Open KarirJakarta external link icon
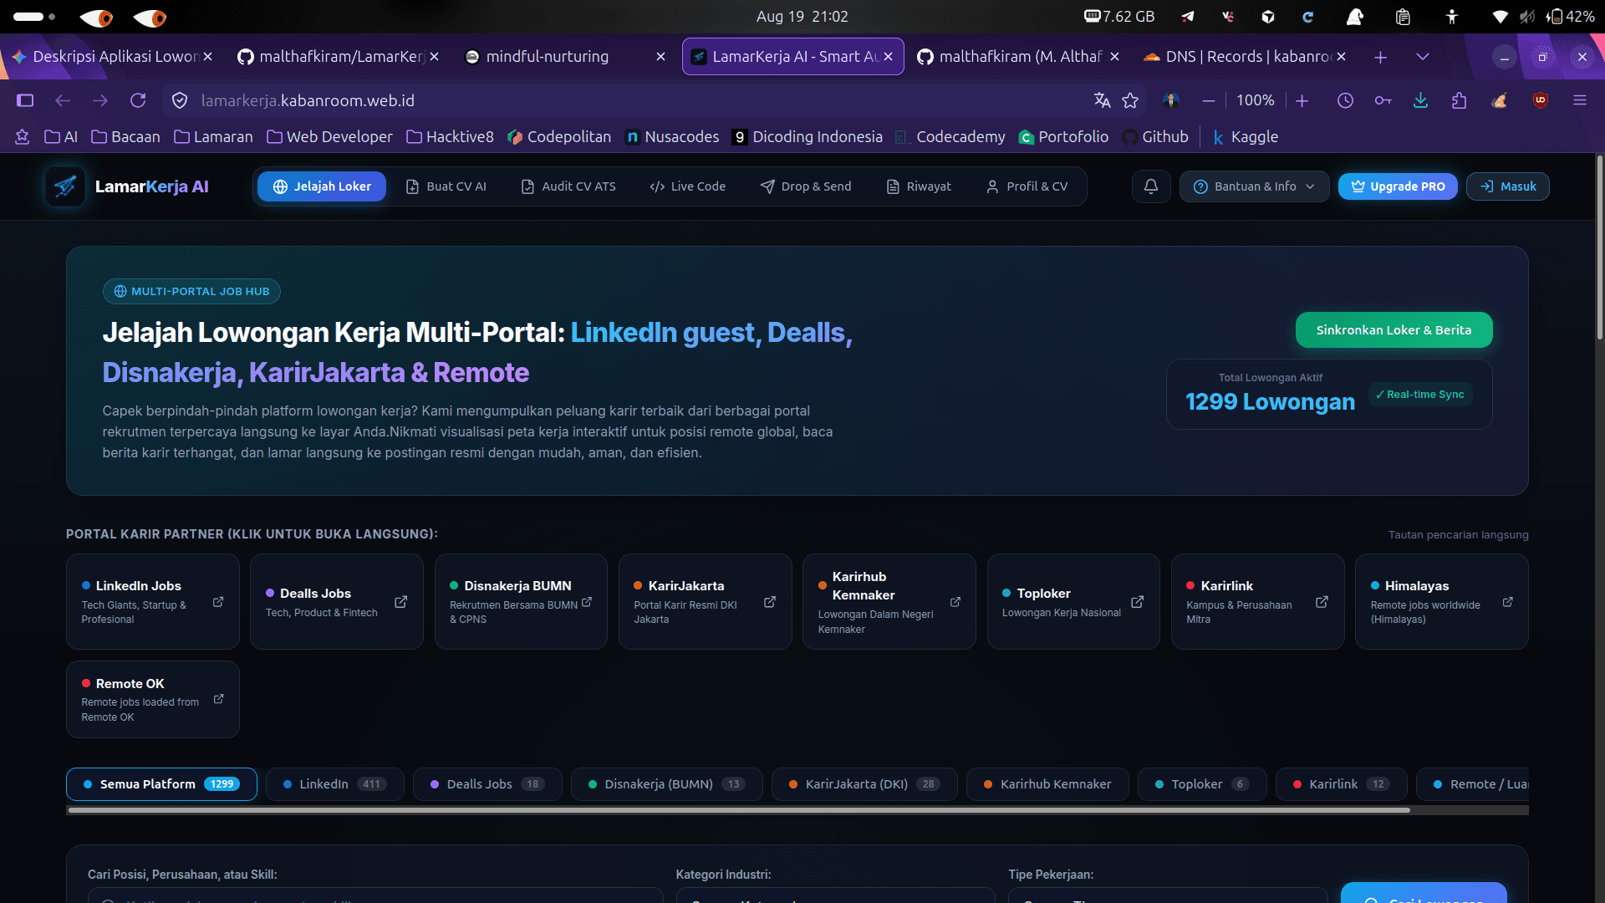 [770, 602]
